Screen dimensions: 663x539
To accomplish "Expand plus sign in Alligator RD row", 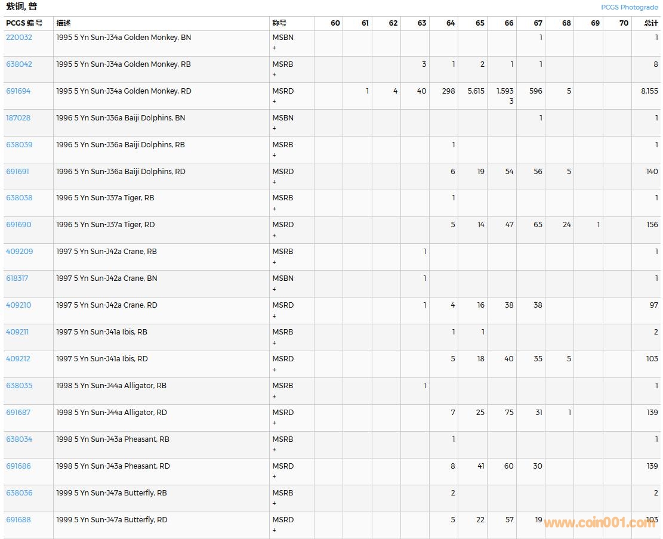I will pos(275,423).
